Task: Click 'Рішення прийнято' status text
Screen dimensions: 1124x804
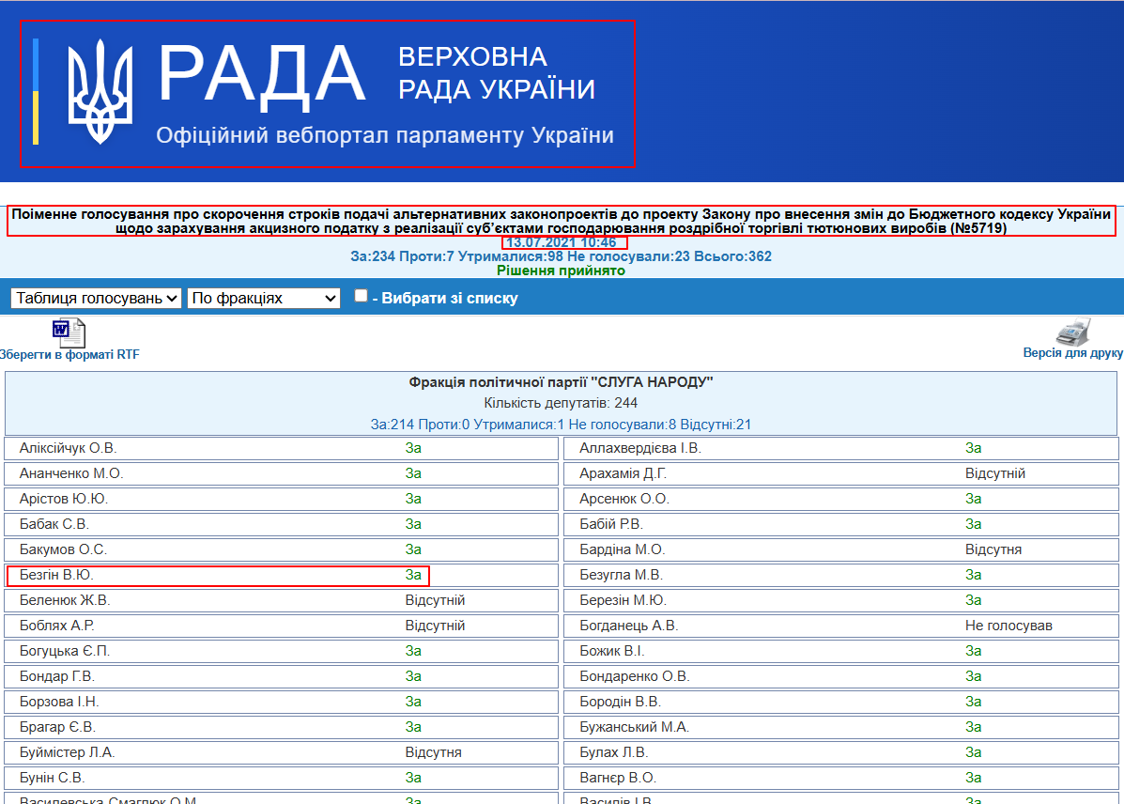Action: [562, 271]
